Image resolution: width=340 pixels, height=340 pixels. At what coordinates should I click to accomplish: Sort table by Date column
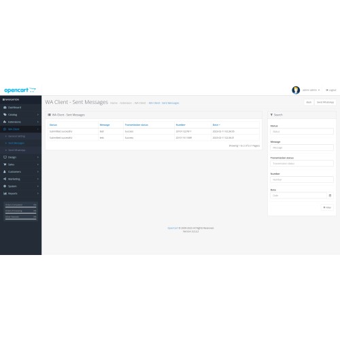[x=216, y=125]
